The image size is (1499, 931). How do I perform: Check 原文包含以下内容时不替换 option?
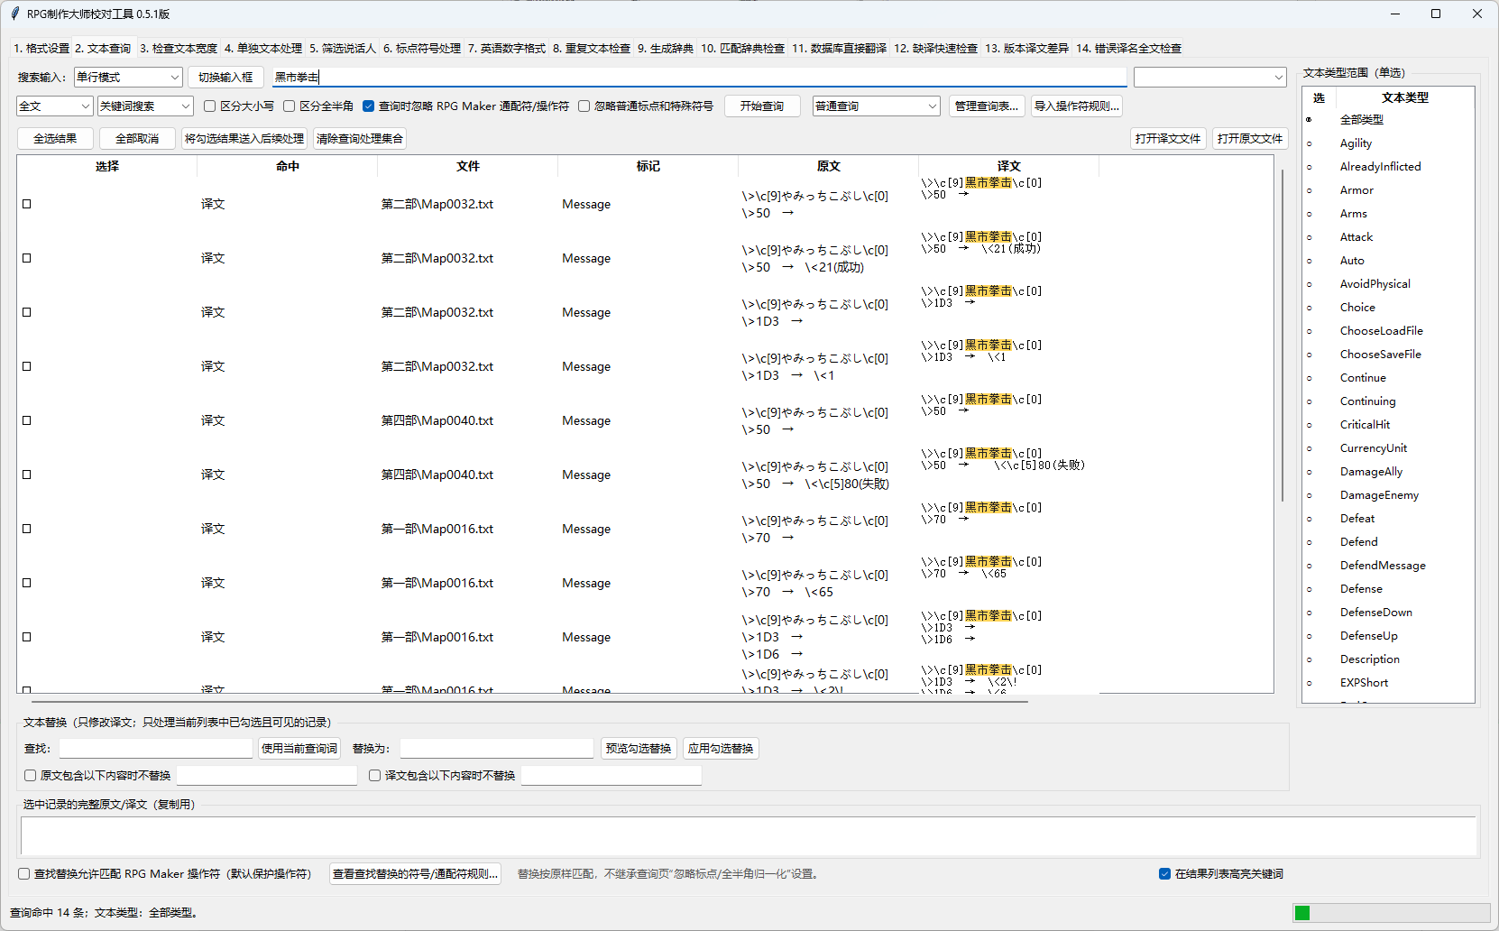[x=31, y=775]
